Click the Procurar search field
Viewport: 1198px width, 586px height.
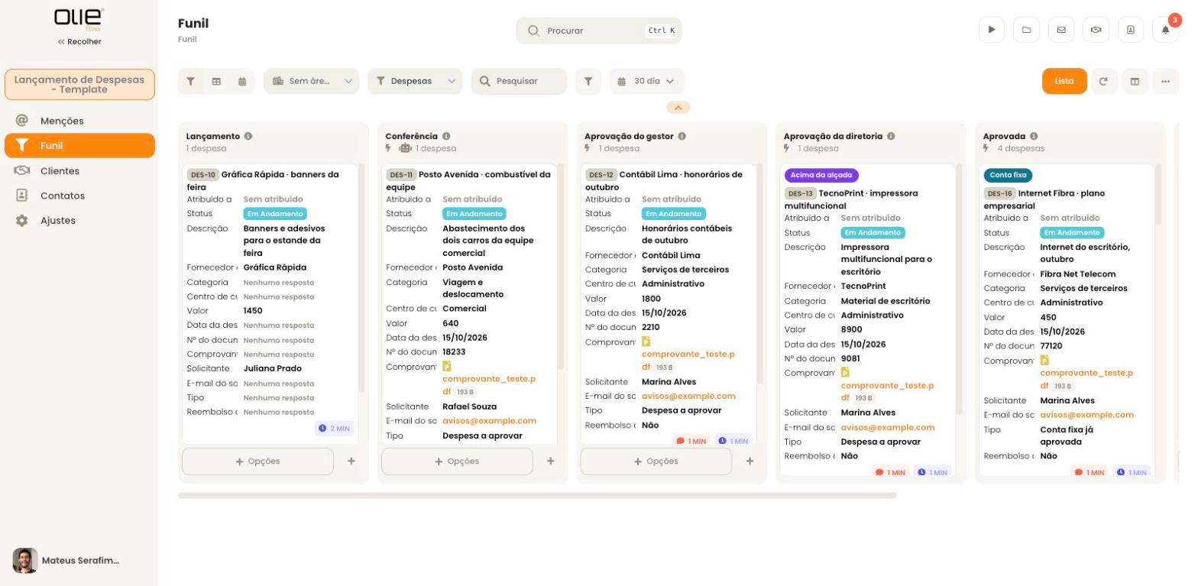(598, 31)
